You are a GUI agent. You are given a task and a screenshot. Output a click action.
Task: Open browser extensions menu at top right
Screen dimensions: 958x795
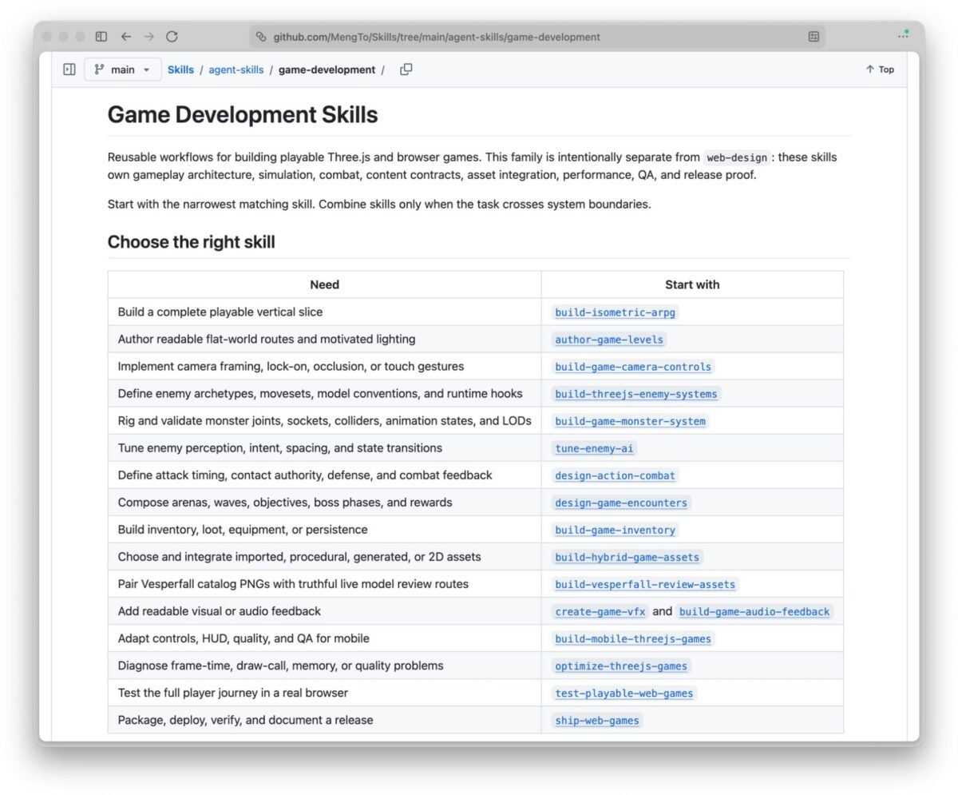pos(903,35)
